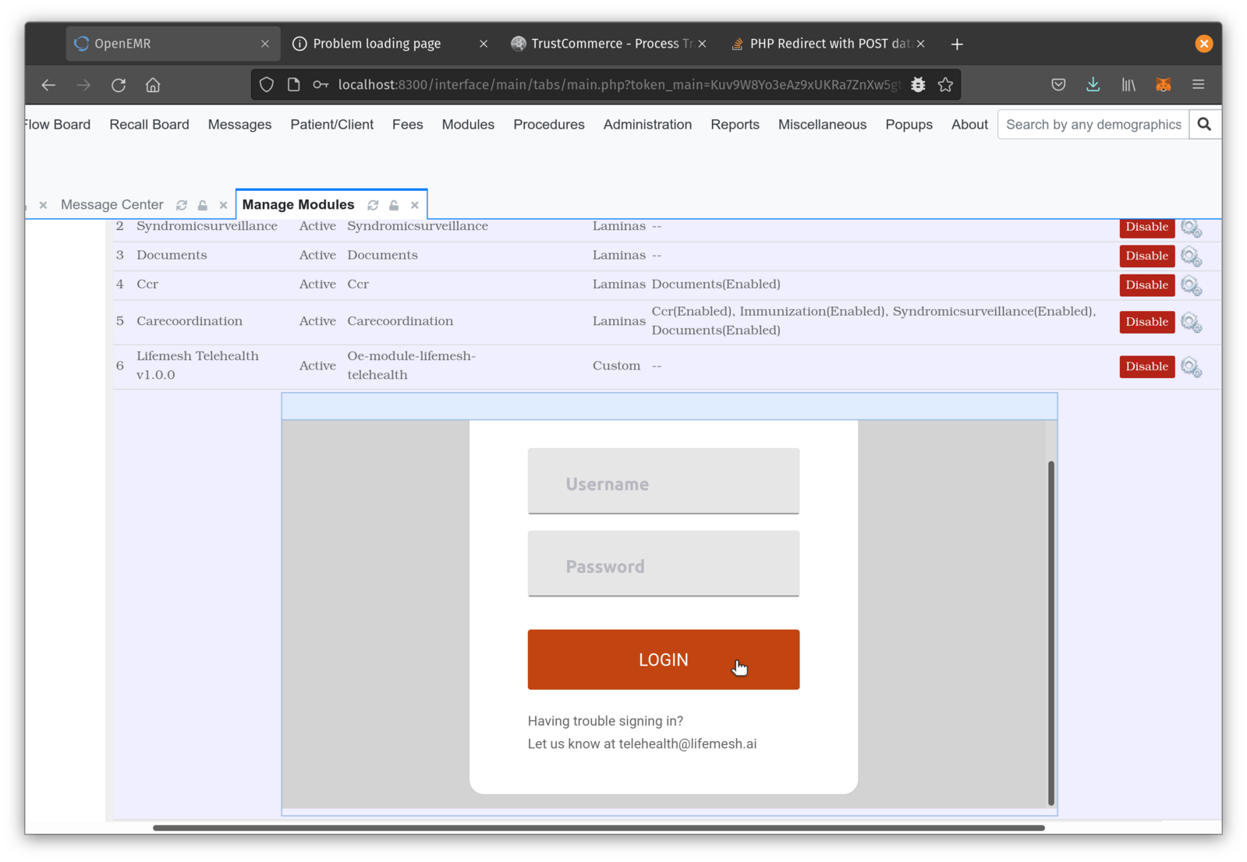Open the Miscellaneous menu

822,125
